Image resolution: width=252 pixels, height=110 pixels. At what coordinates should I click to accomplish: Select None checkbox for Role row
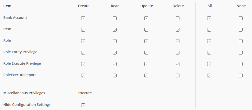pos(241,41)
